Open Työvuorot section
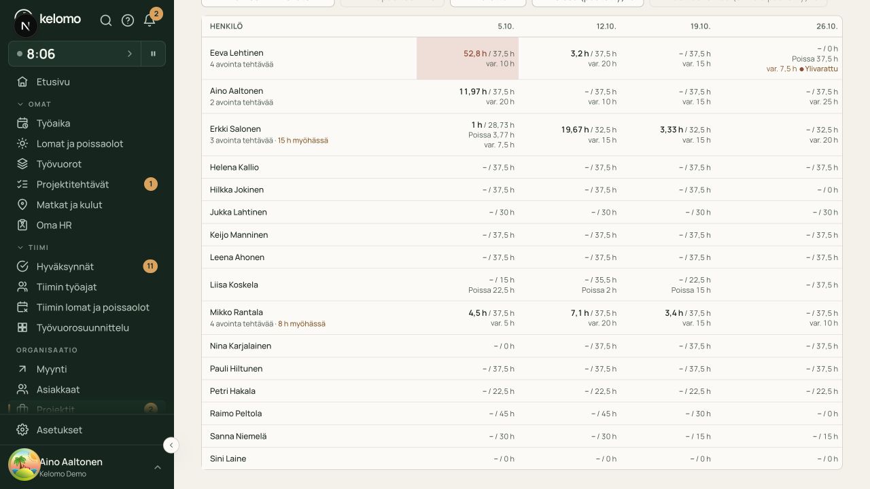The height and width of the screenshot is (489, 870). click(87, 164)
